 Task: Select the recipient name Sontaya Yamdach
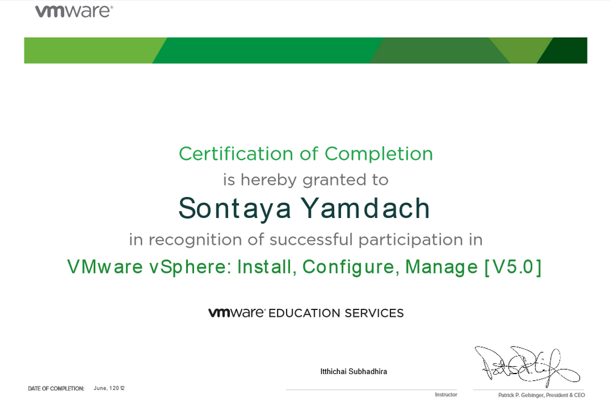click(x=304, y=208)
